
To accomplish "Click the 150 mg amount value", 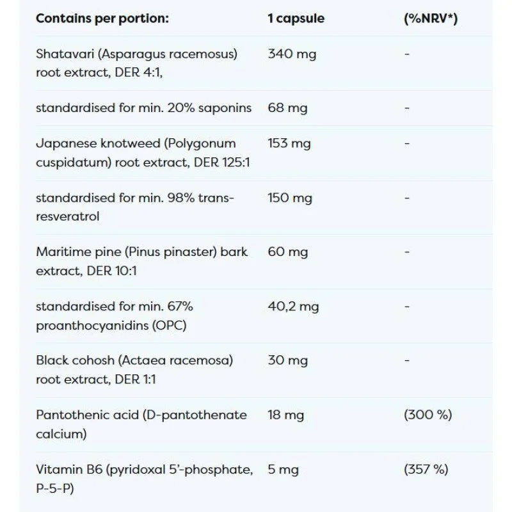I will [289, 198].
